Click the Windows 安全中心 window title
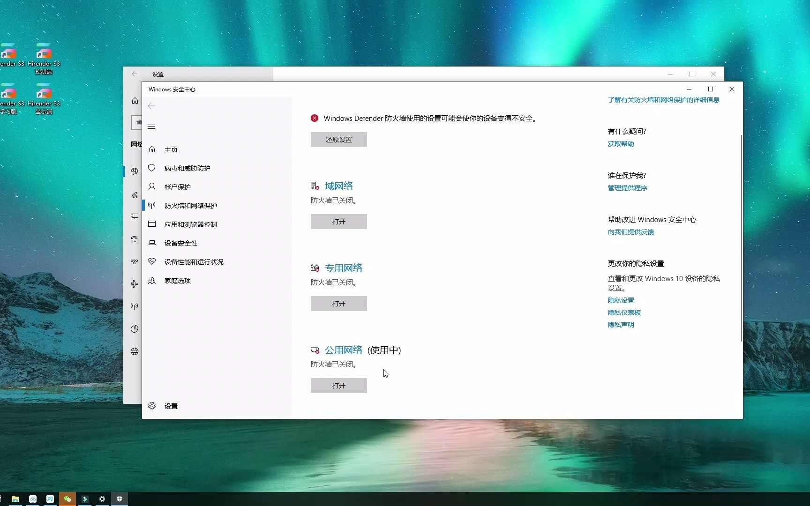The width and height of the screenshot is (810, 506). 172,89
